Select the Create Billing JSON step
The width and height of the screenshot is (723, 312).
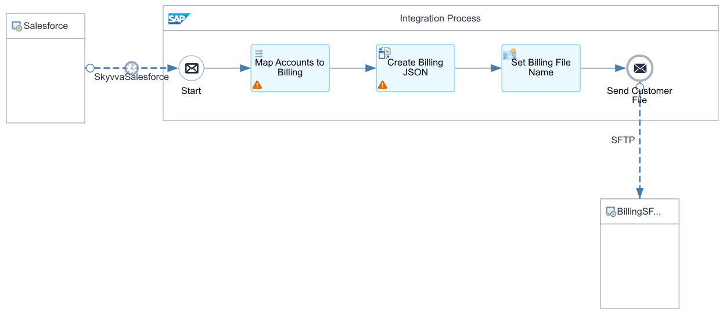click(x=415, y=68)
